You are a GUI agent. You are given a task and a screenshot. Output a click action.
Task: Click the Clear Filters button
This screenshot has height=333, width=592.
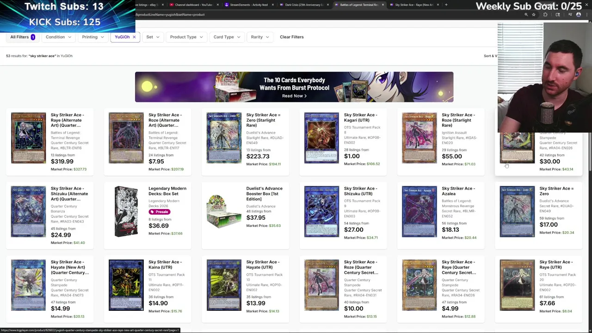point(292,37)
